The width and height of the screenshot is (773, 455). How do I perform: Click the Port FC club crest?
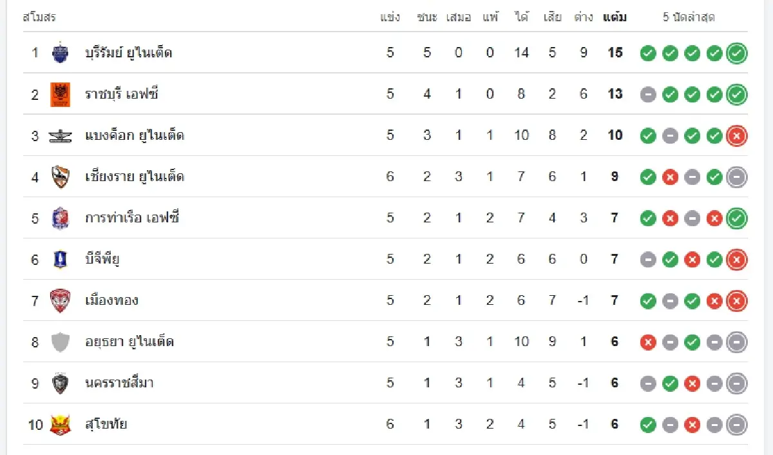pos(60,218)
